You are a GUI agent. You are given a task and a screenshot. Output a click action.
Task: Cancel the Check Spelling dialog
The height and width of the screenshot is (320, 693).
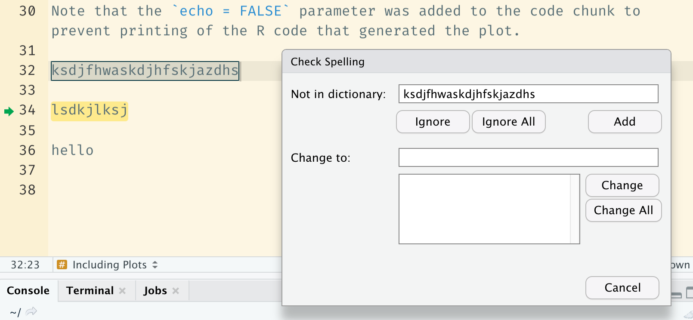pyautogui.click(x=622, y=288)
